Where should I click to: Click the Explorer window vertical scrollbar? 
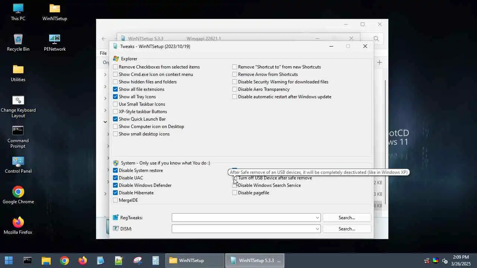pyautogui.click(x=385, y=141)
